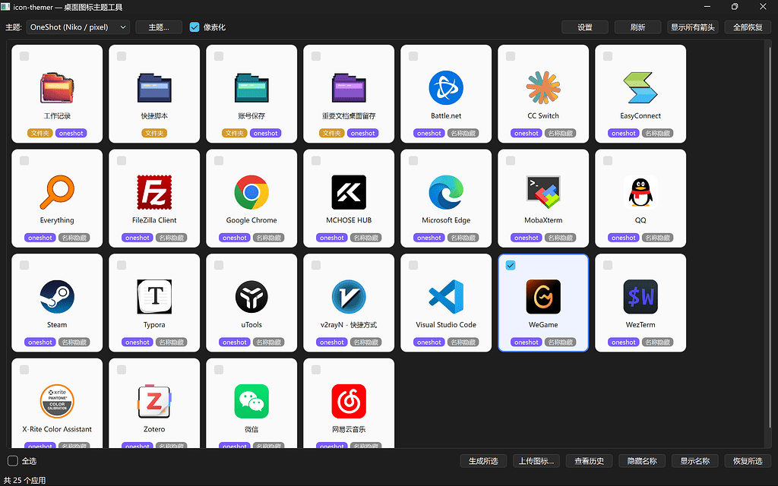Click 生成所选 generate selected button
The image size is (778, 486).
pyautogui.click(x=483, y=461)
